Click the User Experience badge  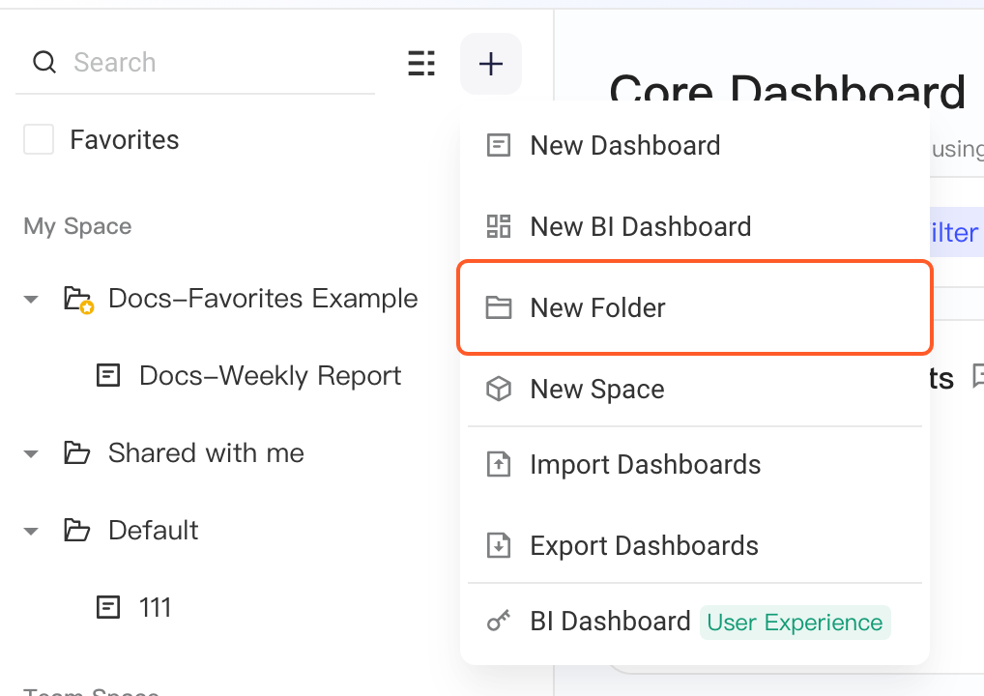(796, 623)
